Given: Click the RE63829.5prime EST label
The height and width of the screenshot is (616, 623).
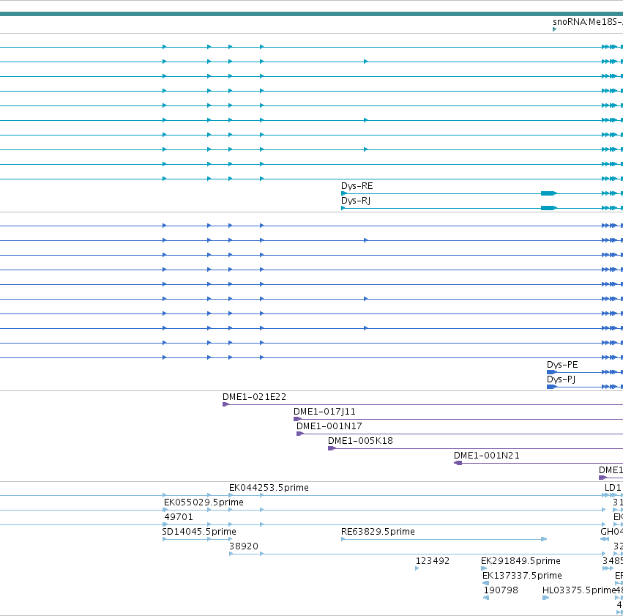Looking at the screenshot, I should (378, 532).
